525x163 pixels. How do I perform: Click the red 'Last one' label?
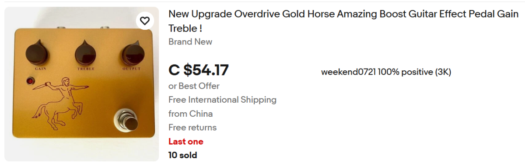186,142
